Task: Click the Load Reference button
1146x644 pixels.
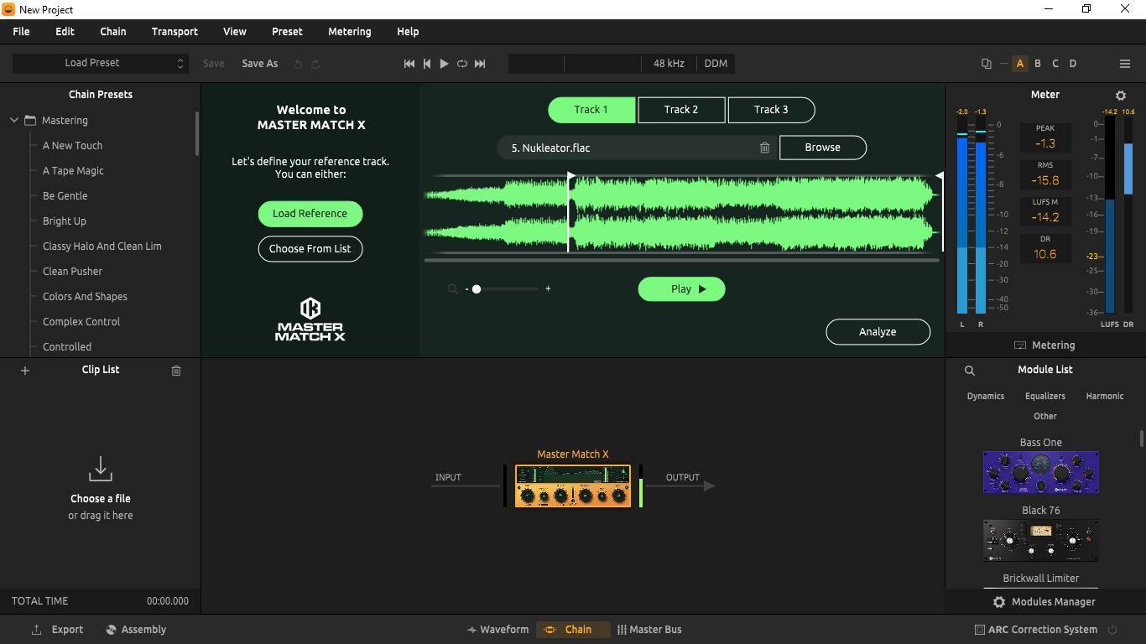Action: point(310,214)
